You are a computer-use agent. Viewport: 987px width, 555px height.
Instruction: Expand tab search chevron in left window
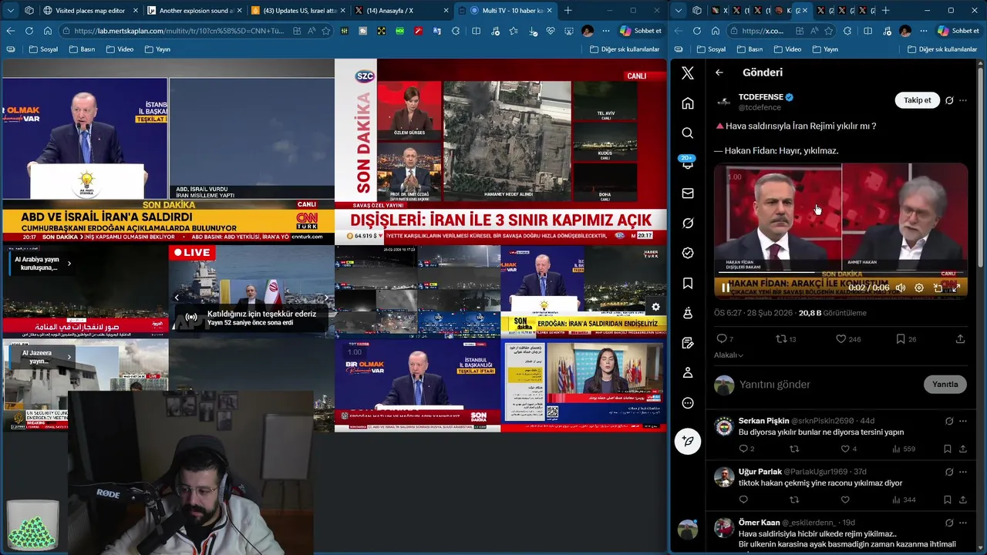tap(10, 10)
